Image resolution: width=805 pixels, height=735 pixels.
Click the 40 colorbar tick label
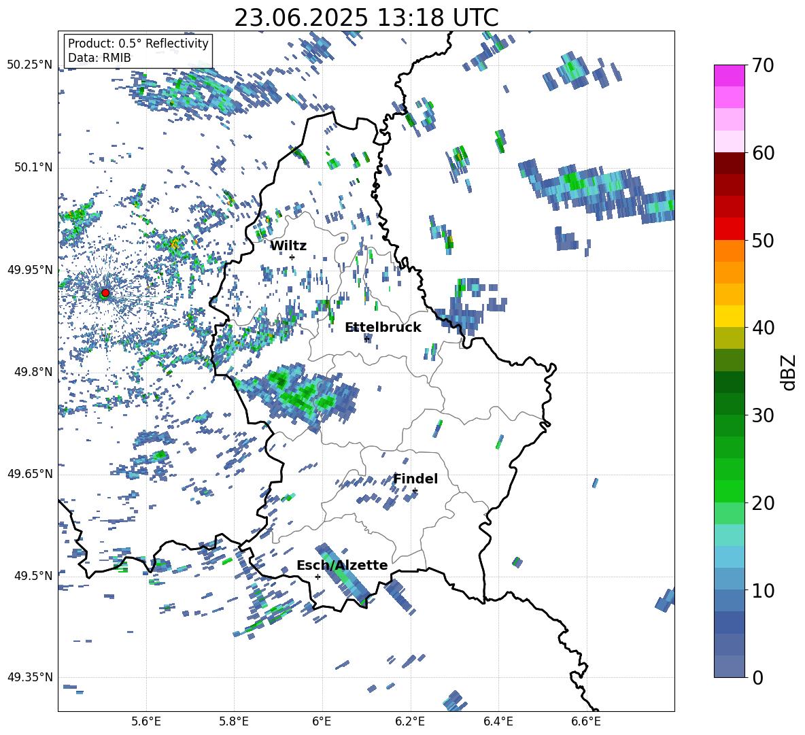point(763,328)
